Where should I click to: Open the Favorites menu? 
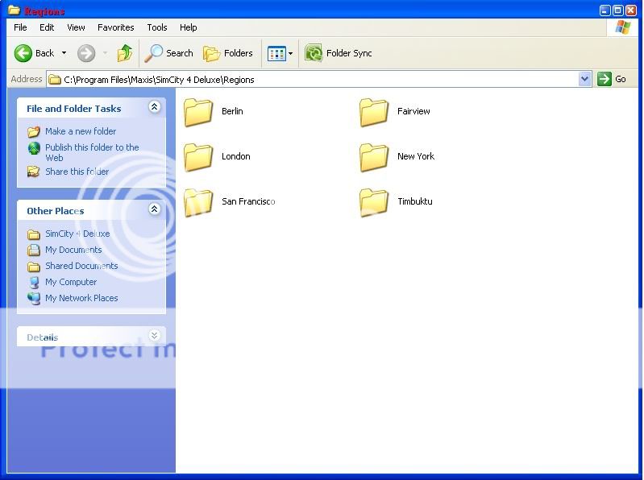pyautogui.click(x=115, y=27)
